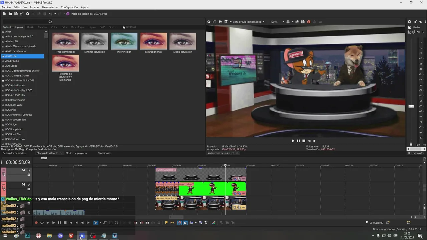Open File Explorer from the taskbar

49,236
